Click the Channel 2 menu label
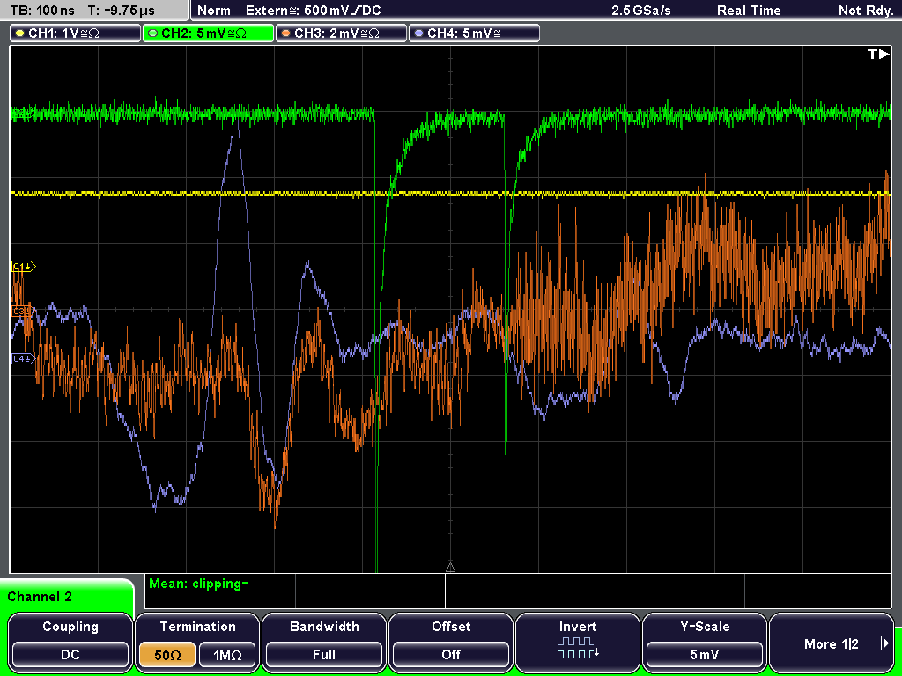902x676 pixels. pyautogui.click(x=40, y=597)
